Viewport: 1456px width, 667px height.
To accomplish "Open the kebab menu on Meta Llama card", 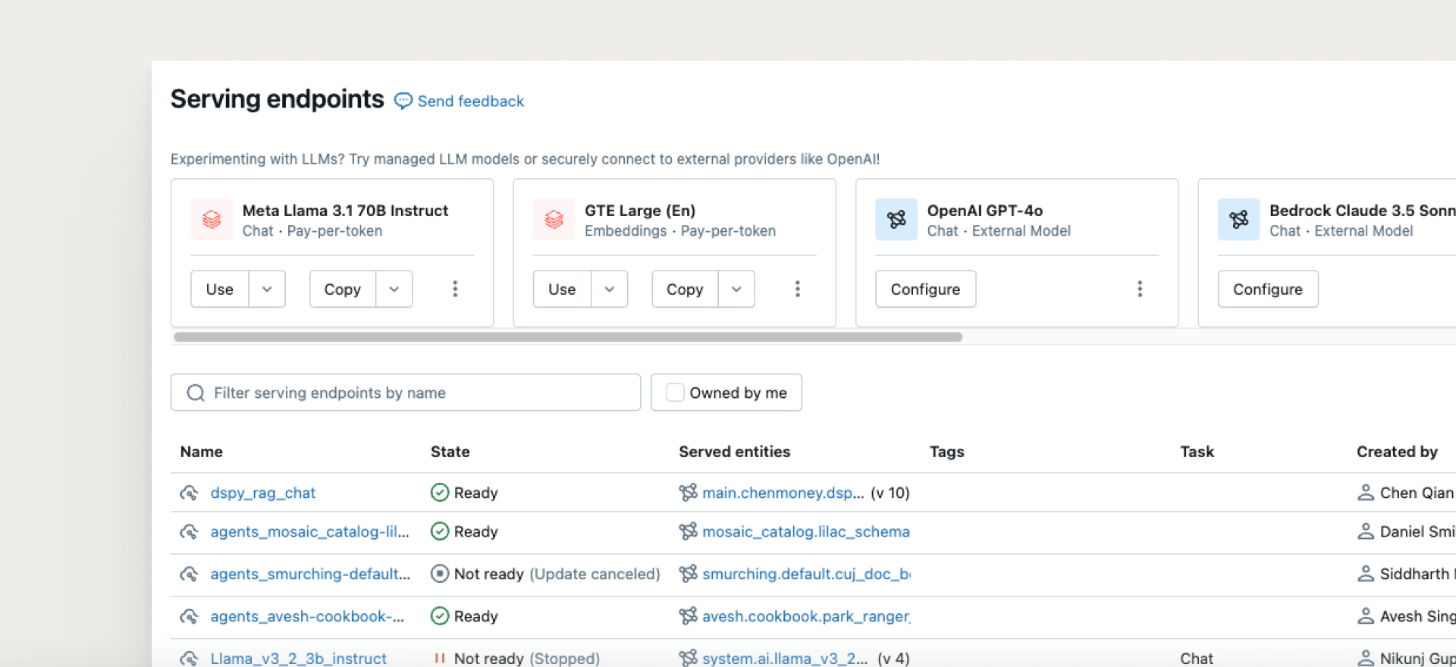I will [455, 289].
